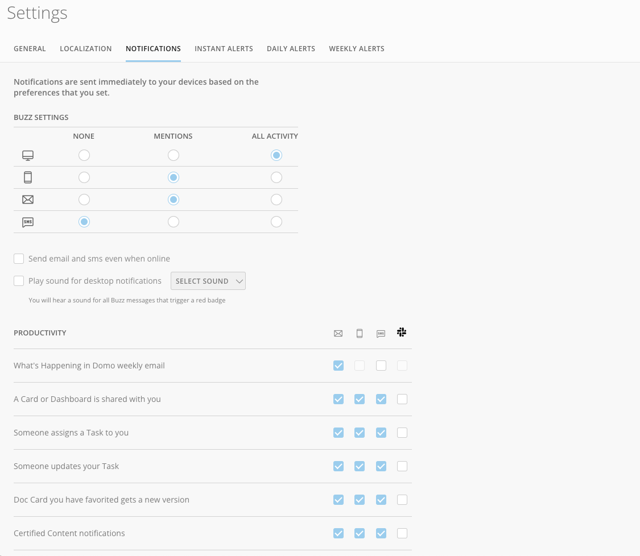640x556 pixels.
Task: Click the SMS icon in Buzz Settings
Action: [27, 221]
